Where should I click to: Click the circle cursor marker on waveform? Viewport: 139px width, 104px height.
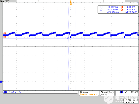pos(68,38)
